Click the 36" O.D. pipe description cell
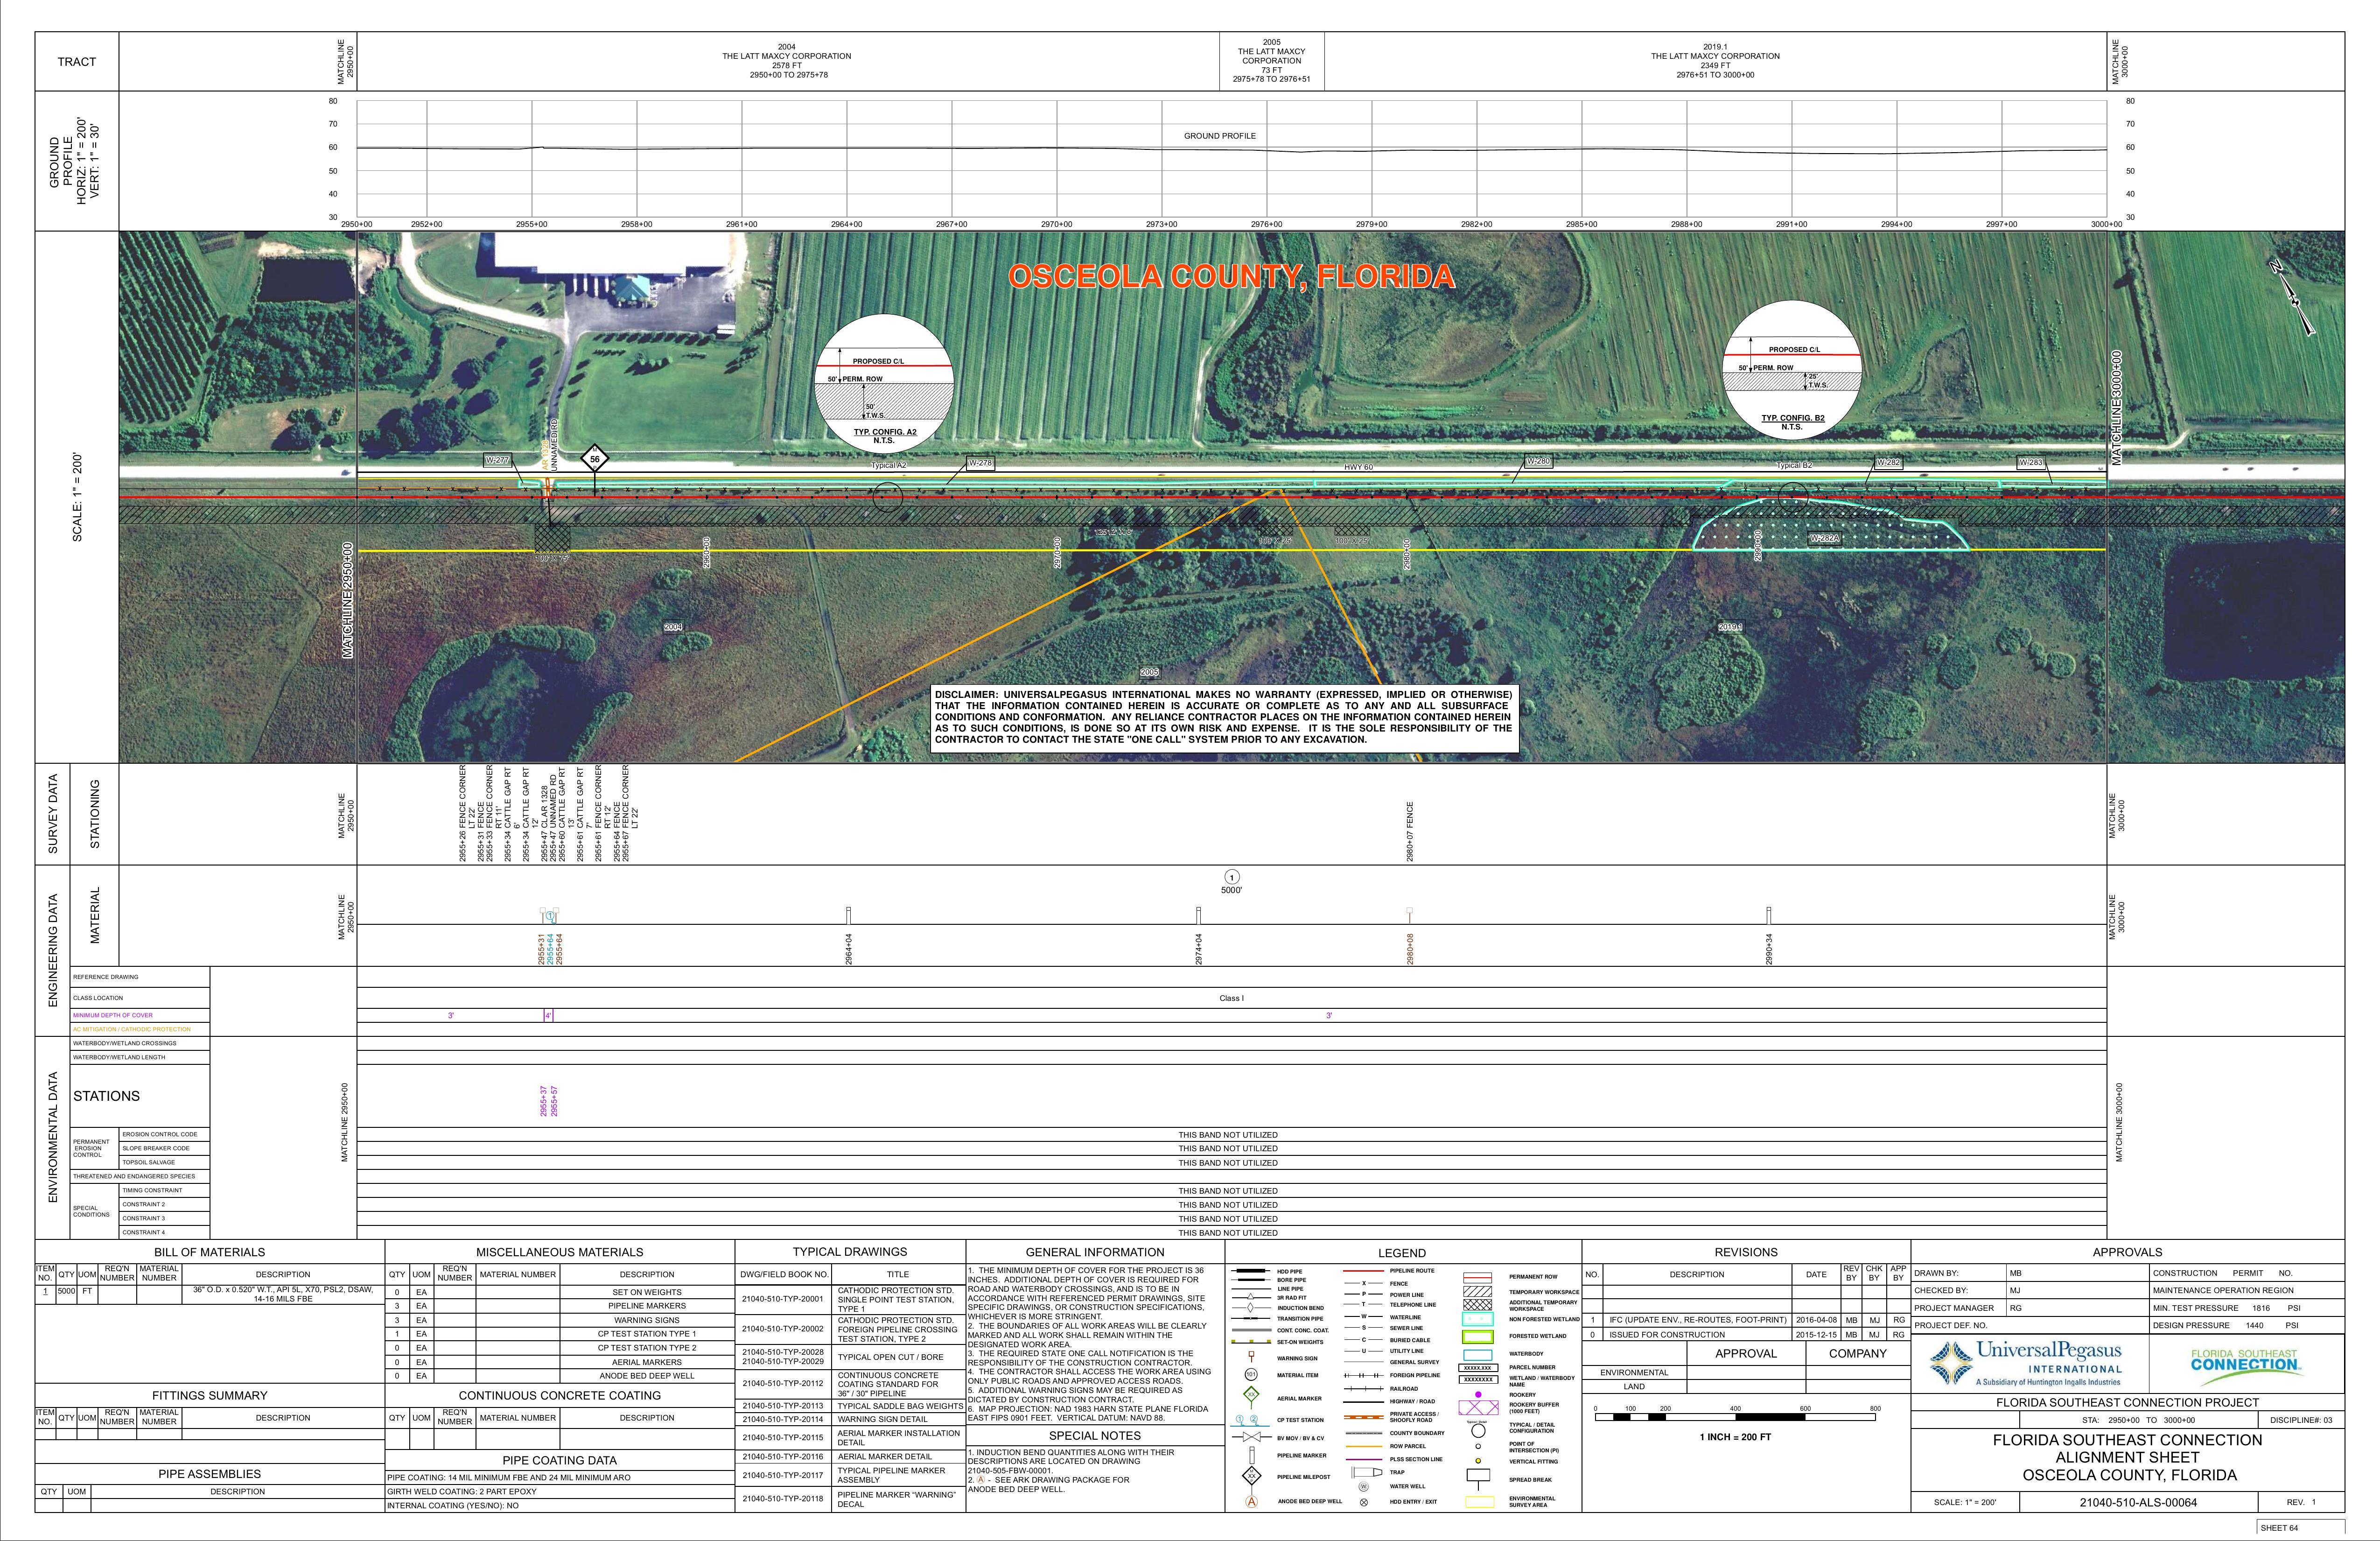2380x1541 pixels. click(283, 1294)
